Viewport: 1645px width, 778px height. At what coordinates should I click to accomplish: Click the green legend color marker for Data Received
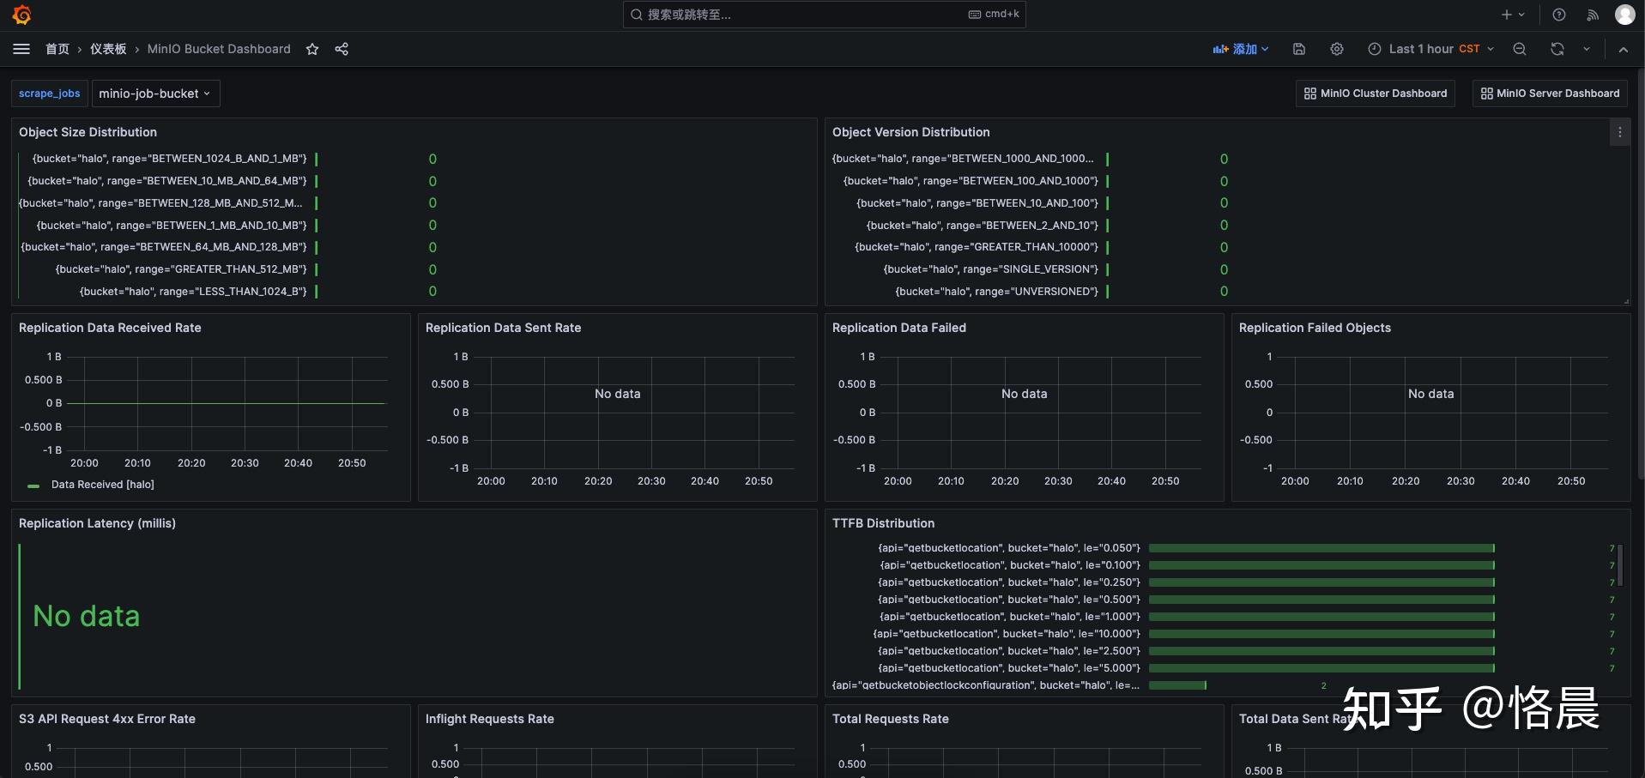click(x=33, y=485)
